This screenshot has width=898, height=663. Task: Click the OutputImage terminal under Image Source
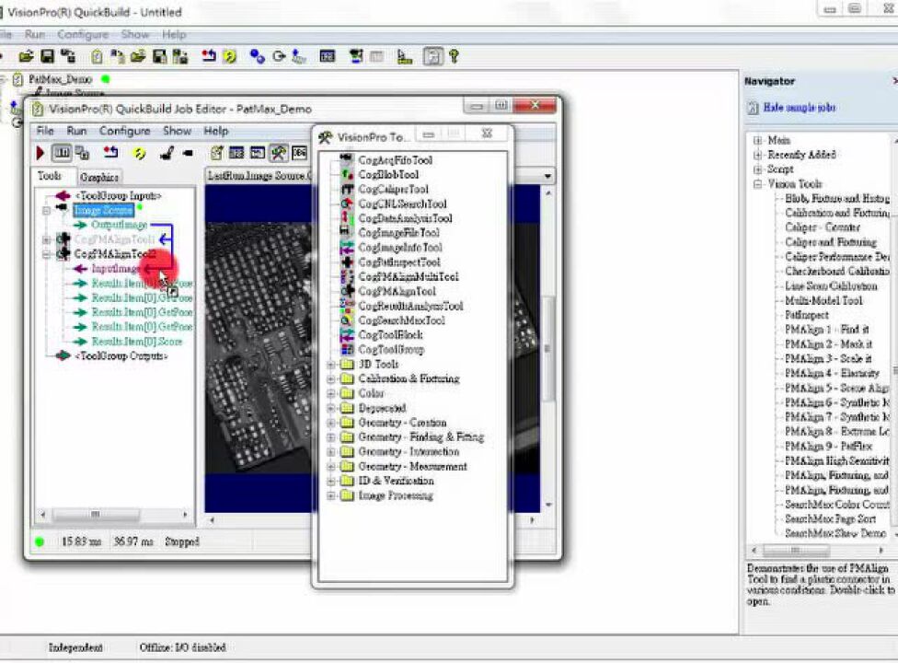pos(119,225)
